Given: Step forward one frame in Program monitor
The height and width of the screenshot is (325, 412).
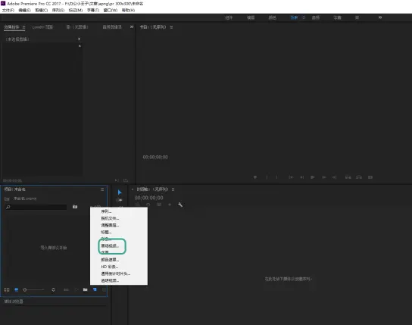Looking at the screenshot, I should click(x=323, y=177).
